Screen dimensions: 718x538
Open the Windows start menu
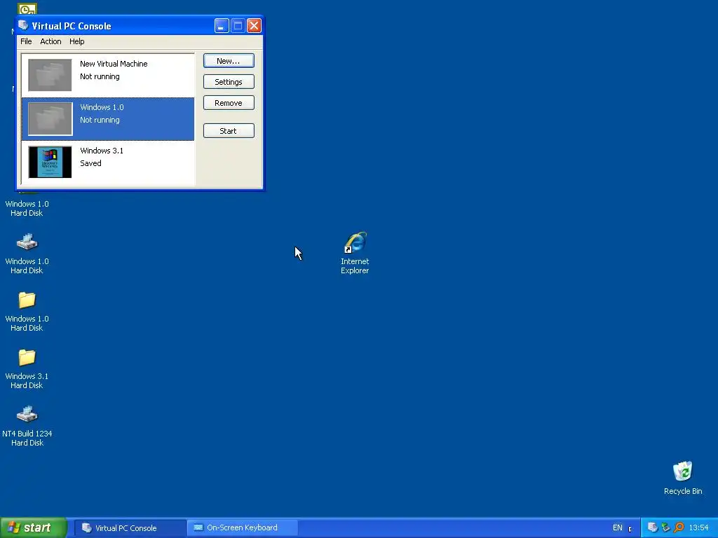(x=34, y=527)
